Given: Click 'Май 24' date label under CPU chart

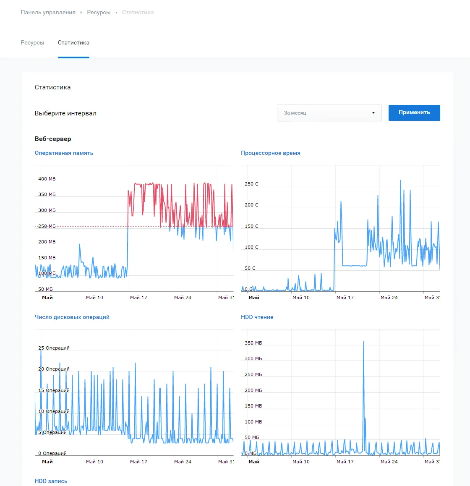Looking at the screenshot, I should coord(389,298).
